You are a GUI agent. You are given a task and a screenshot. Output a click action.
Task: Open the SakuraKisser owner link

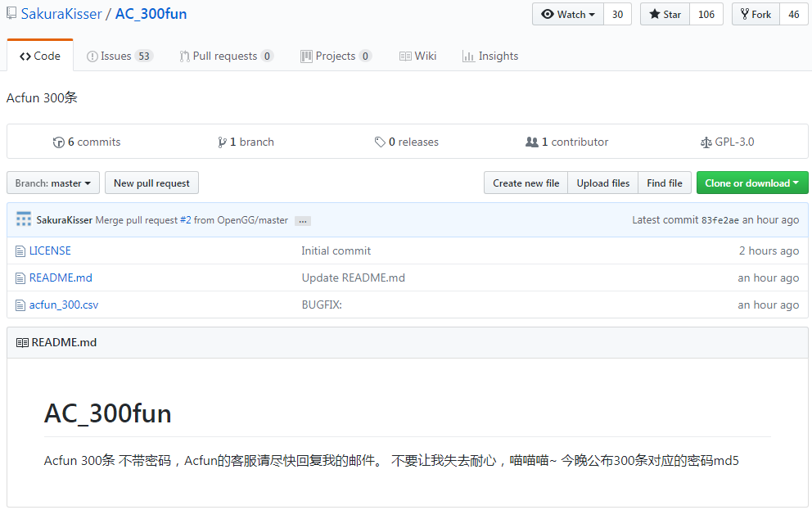61,14
